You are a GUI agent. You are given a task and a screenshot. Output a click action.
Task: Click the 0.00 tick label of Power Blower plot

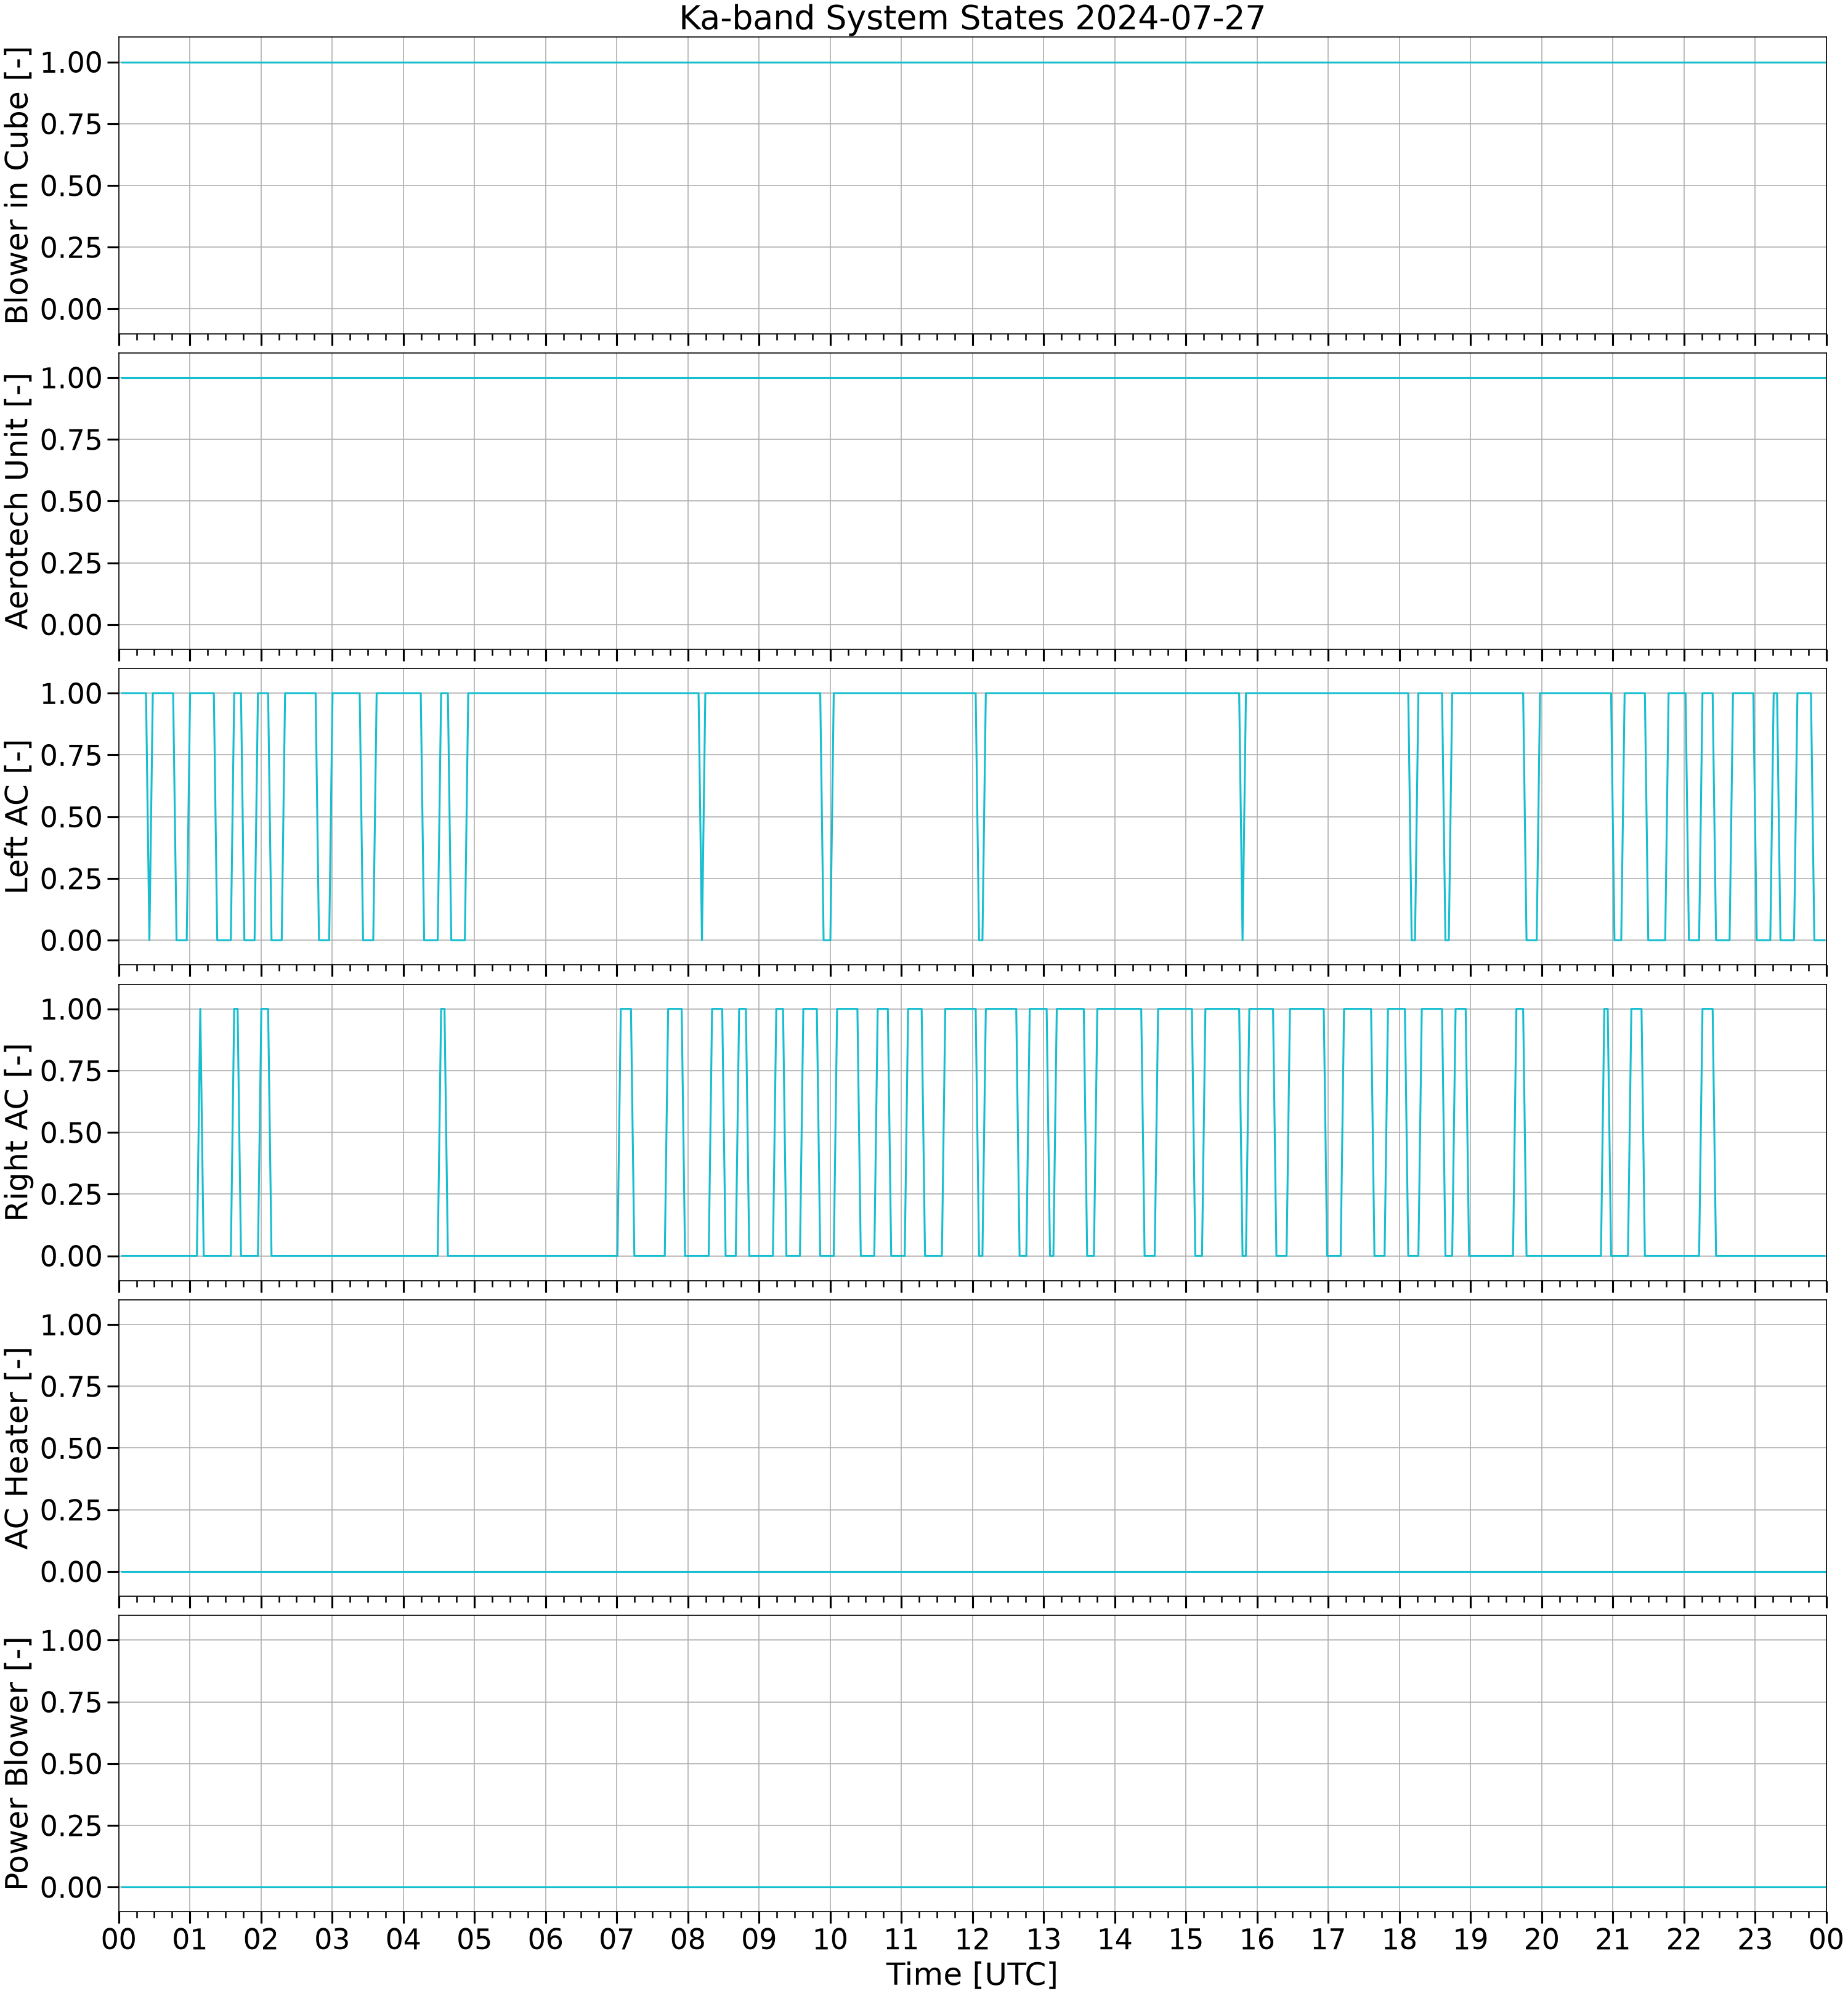tap(71, 1887)
